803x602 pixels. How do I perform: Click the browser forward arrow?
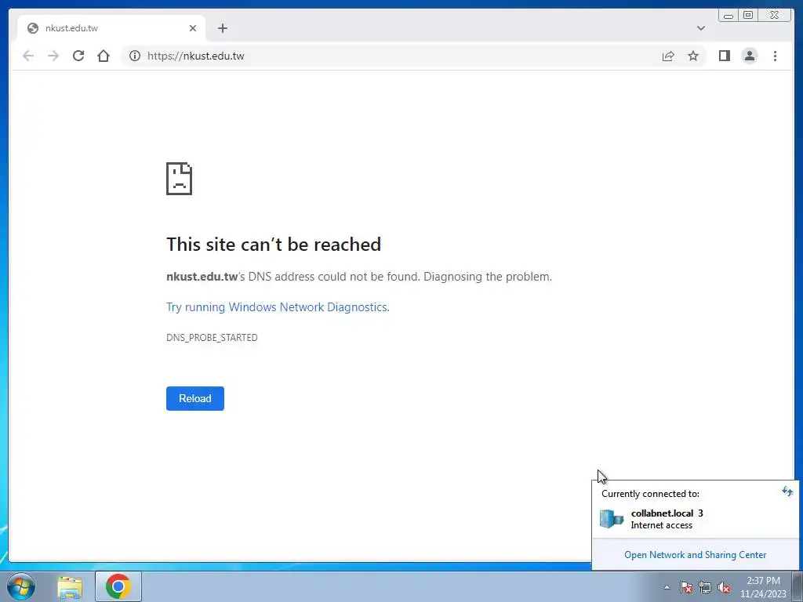[x=53, y=56]
